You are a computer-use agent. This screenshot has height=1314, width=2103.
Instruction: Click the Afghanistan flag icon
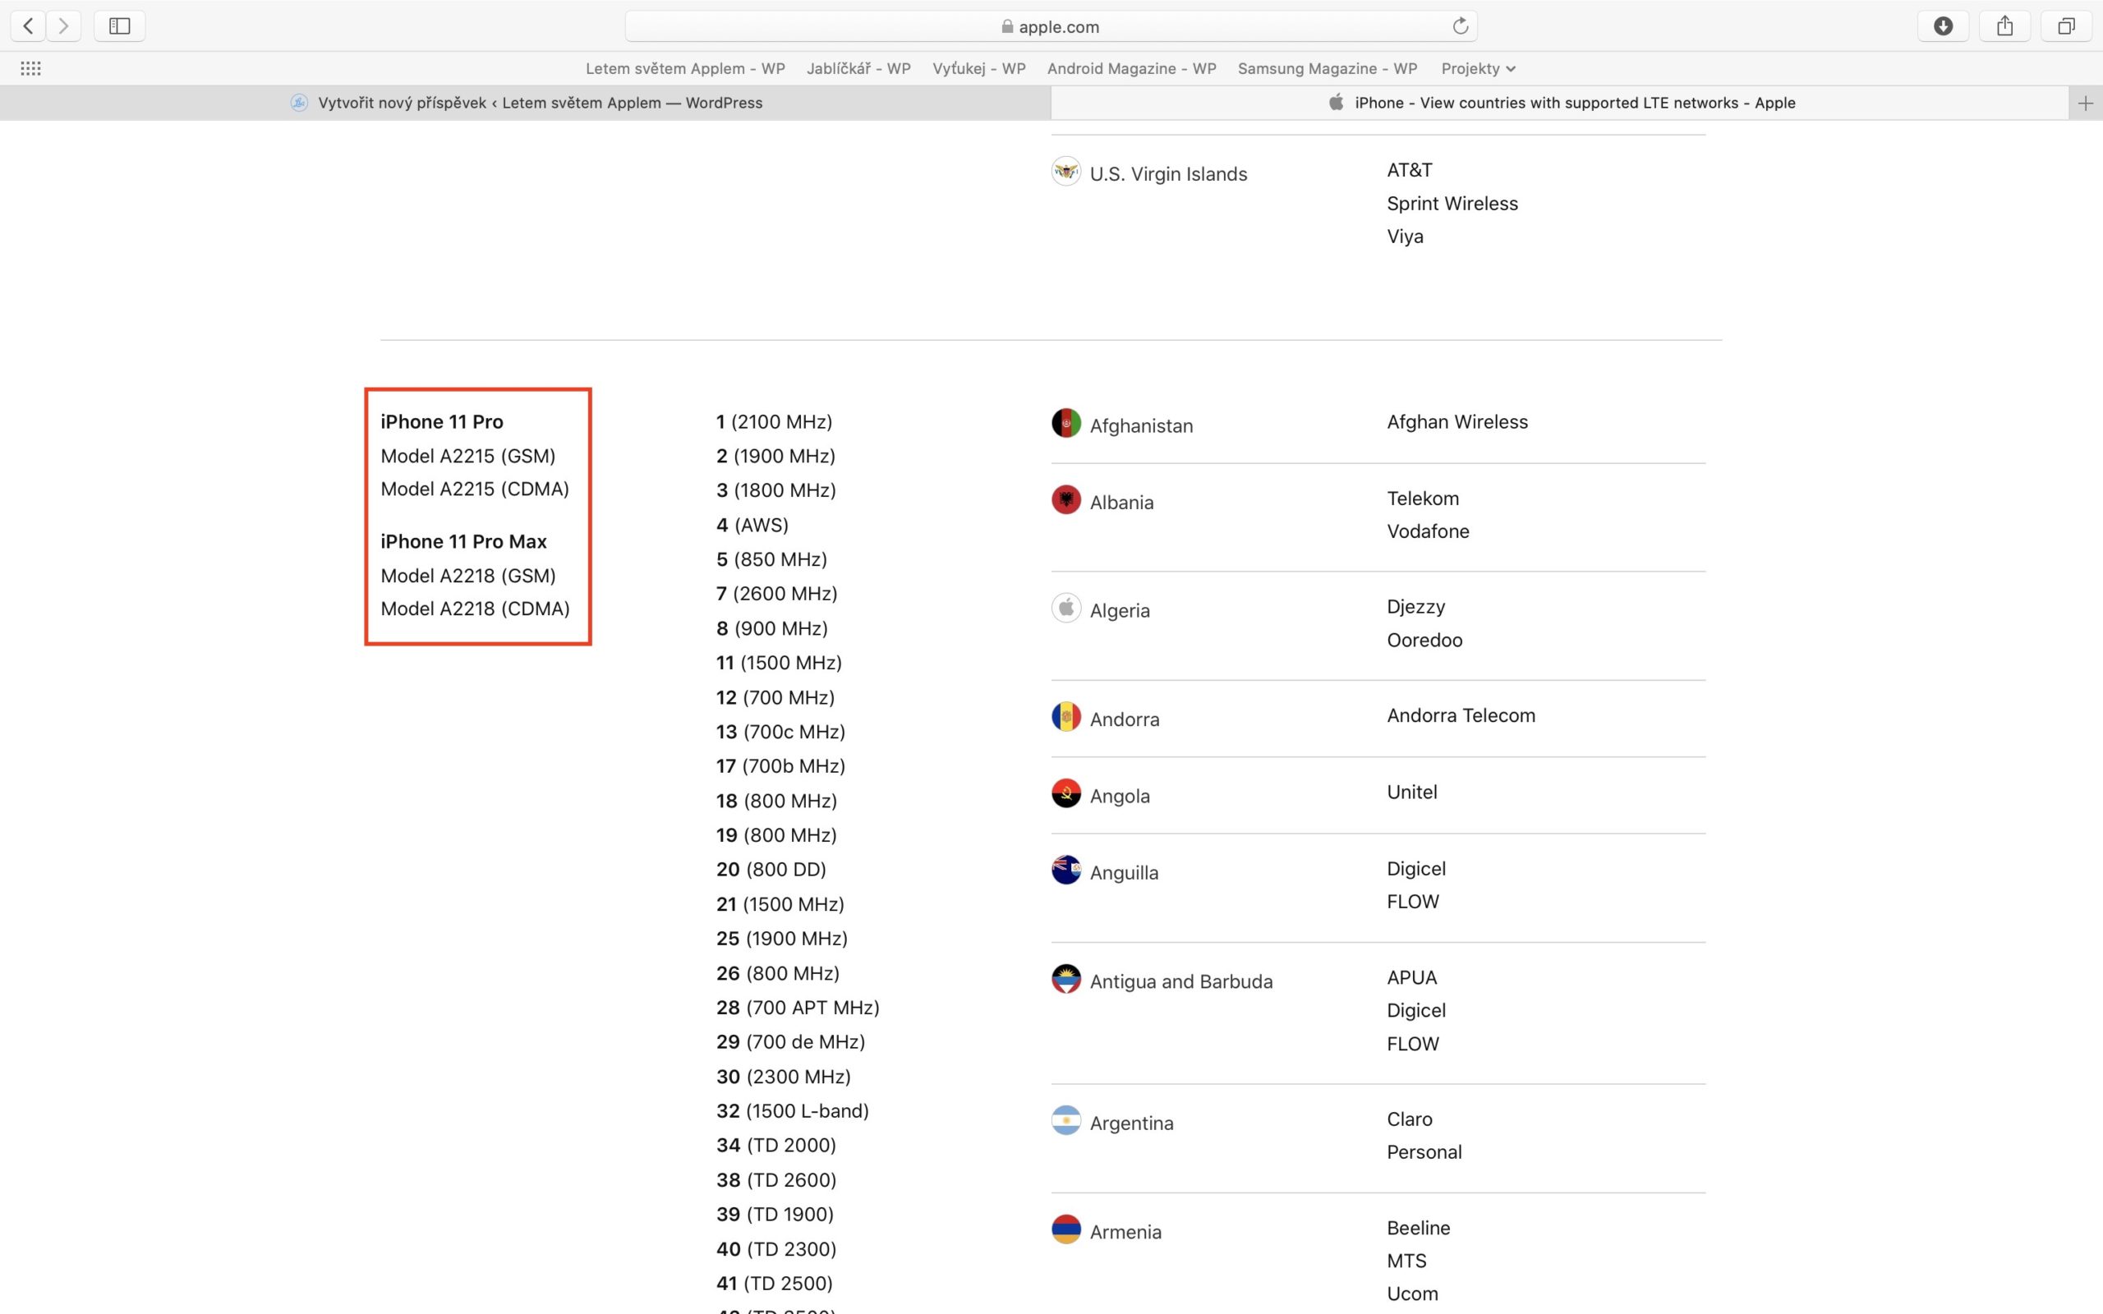1066,423
